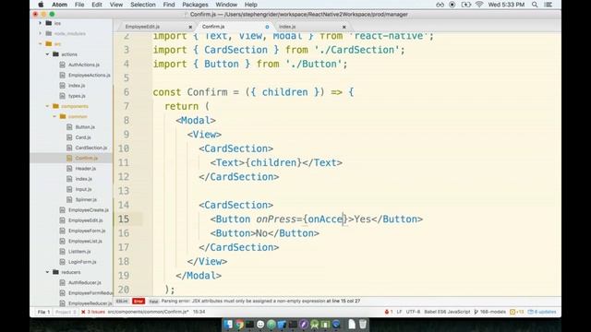Viewport: 591px width, 332px height.
Task: Open EmployeeForm.js in the tree
Action: point(87,231)
